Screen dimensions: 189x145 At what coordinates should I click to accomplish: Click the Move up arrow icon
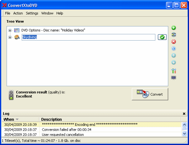174,55
